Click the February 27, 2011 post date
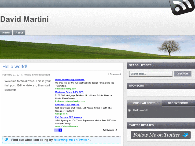Image resolution: width=195 pixels, height=146 pixels. pyautogui.click(x=12, y=75)
